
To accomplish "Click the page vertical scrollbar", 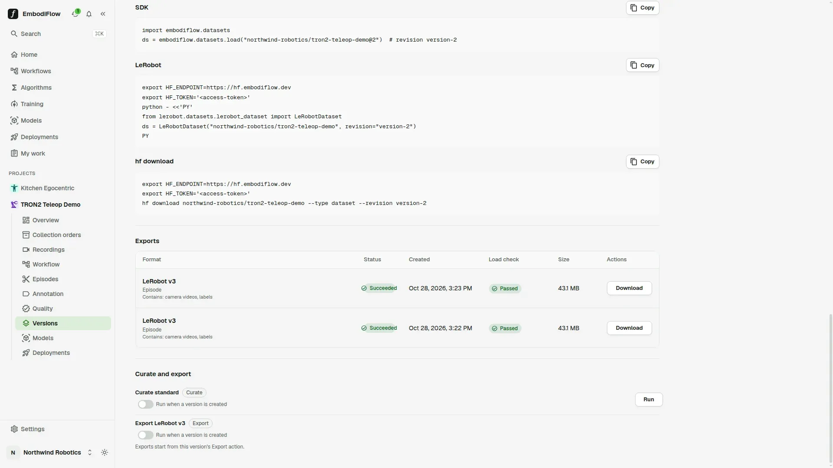I will point(831,389).
